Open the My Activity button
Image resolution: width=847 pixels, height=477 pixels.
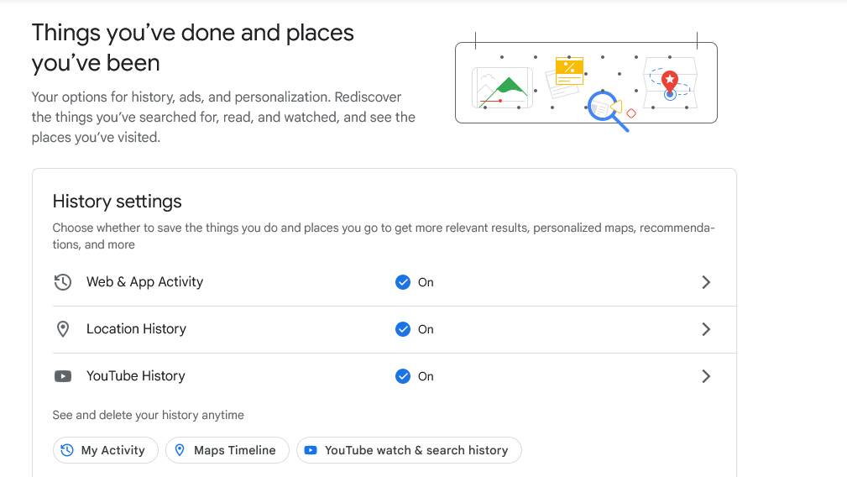pyautogui.click(x=106, y=450)
